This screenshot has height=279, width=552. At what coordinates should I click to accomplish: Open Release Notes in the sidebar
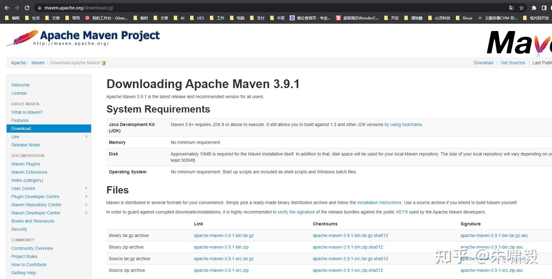point(26,145)
